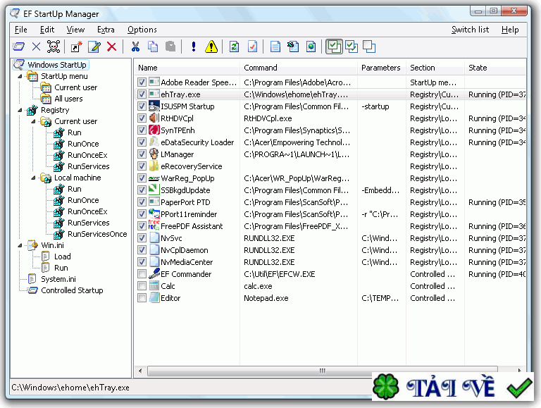Screen dimensions: 541x408
Task: Click the yellow warning triangle toolbar icon
Action: click(x=211, y=47)
